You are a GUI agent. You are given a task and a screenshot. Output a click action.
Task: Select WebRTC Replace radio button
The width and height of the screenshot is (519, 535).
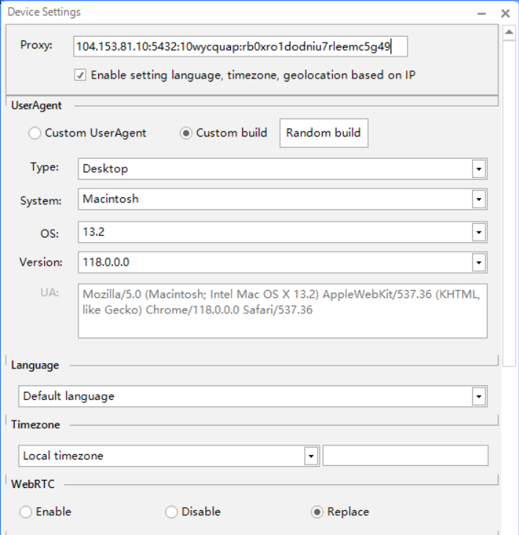[x=317, y=512]
